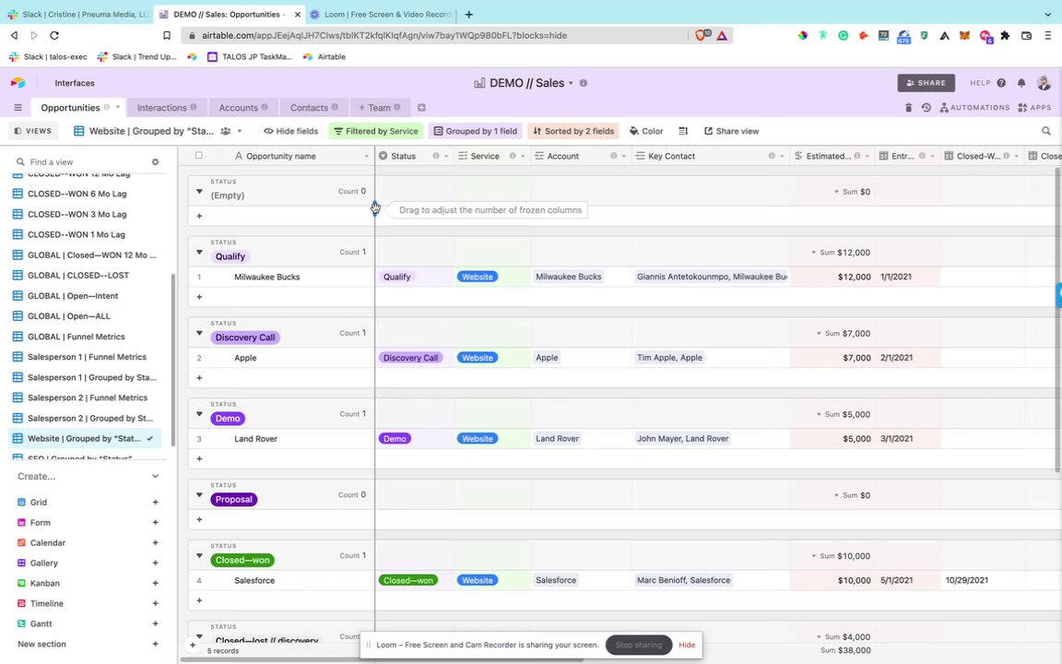Open Filtered by Service filter
Viewport: 1062px width, 664px height.
376,131
